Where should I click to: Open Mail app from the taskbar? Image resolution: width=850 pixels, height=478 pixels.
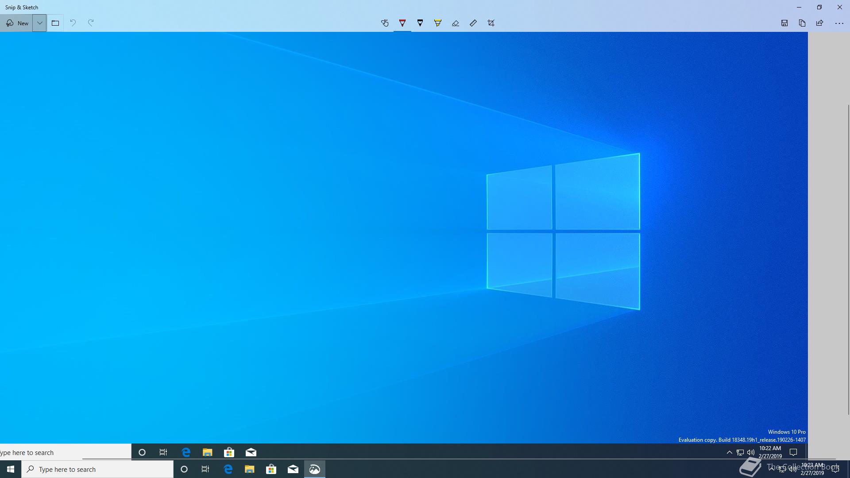tap(293, 469)
